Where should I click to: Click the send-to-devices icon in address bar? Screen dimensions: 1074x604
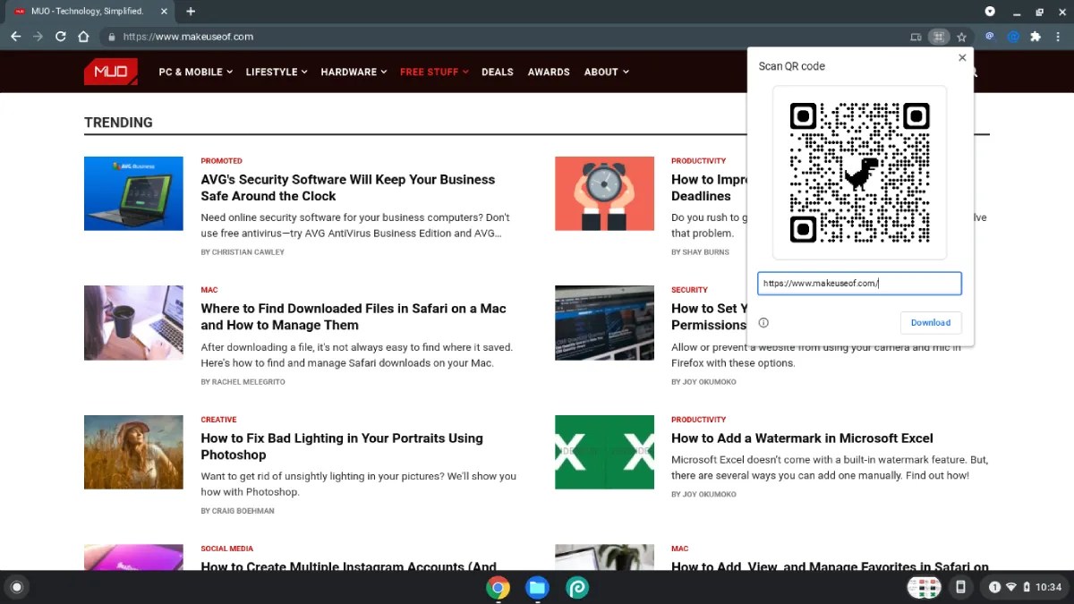point(916,37)
